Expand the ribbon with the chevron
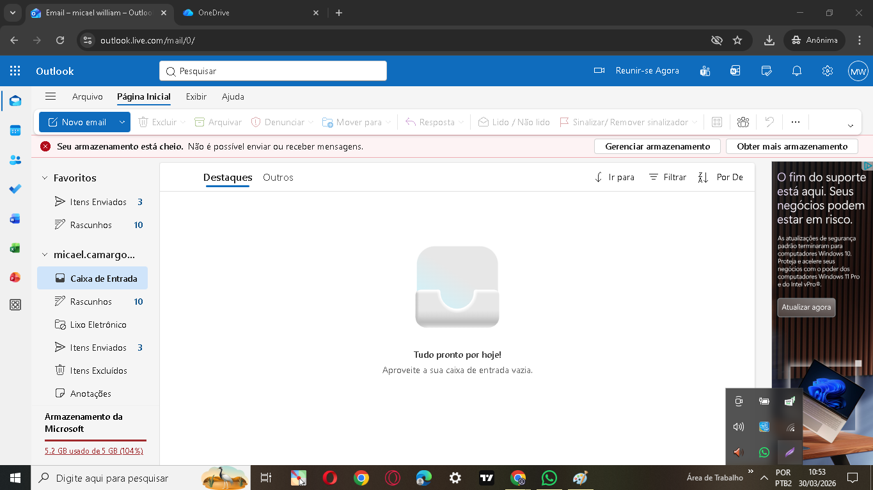This screenshot has width=873, height=490. [x=851, y=125]
